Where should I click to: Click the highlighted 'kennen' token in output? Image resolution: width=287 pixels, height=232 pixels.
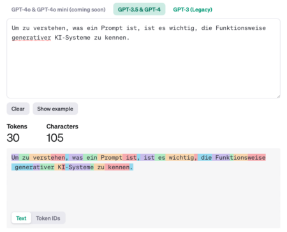(117, 167)
